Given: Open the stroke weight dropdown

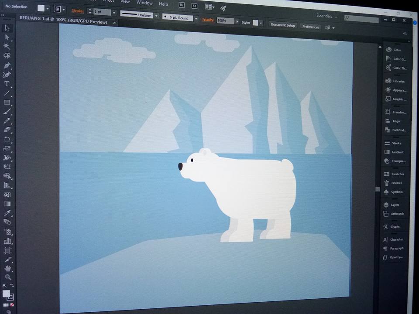Looking at the screenshot, I should (114, 12).
